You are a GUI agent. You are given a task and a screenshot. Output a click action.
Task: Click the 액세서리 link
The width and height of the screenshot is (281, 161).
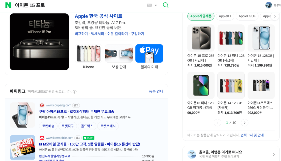click(x=97, y=34)
